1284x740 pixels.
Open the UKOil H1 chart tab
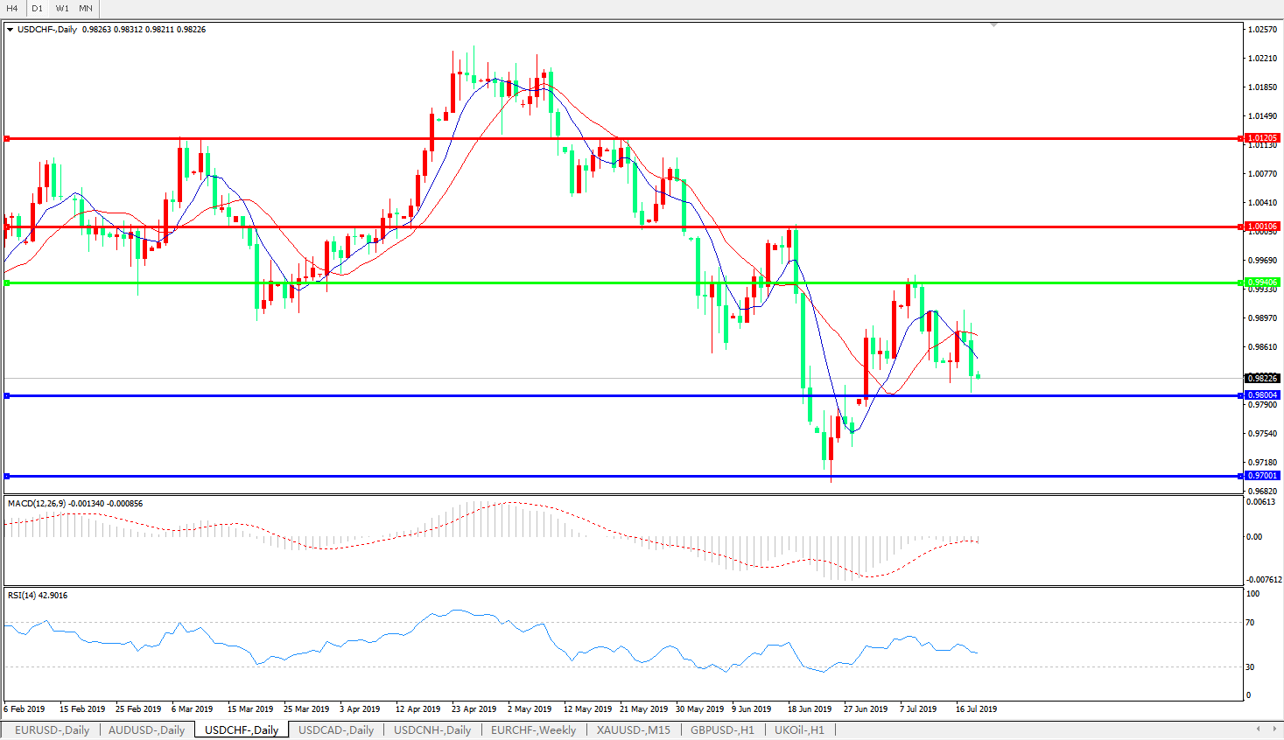pyautogui.click(x=799, y=730)
